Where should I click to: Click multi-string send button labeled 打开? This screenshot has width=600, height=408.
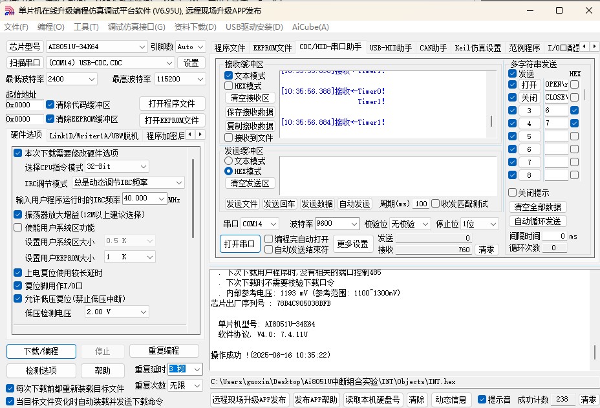[530, 85]
